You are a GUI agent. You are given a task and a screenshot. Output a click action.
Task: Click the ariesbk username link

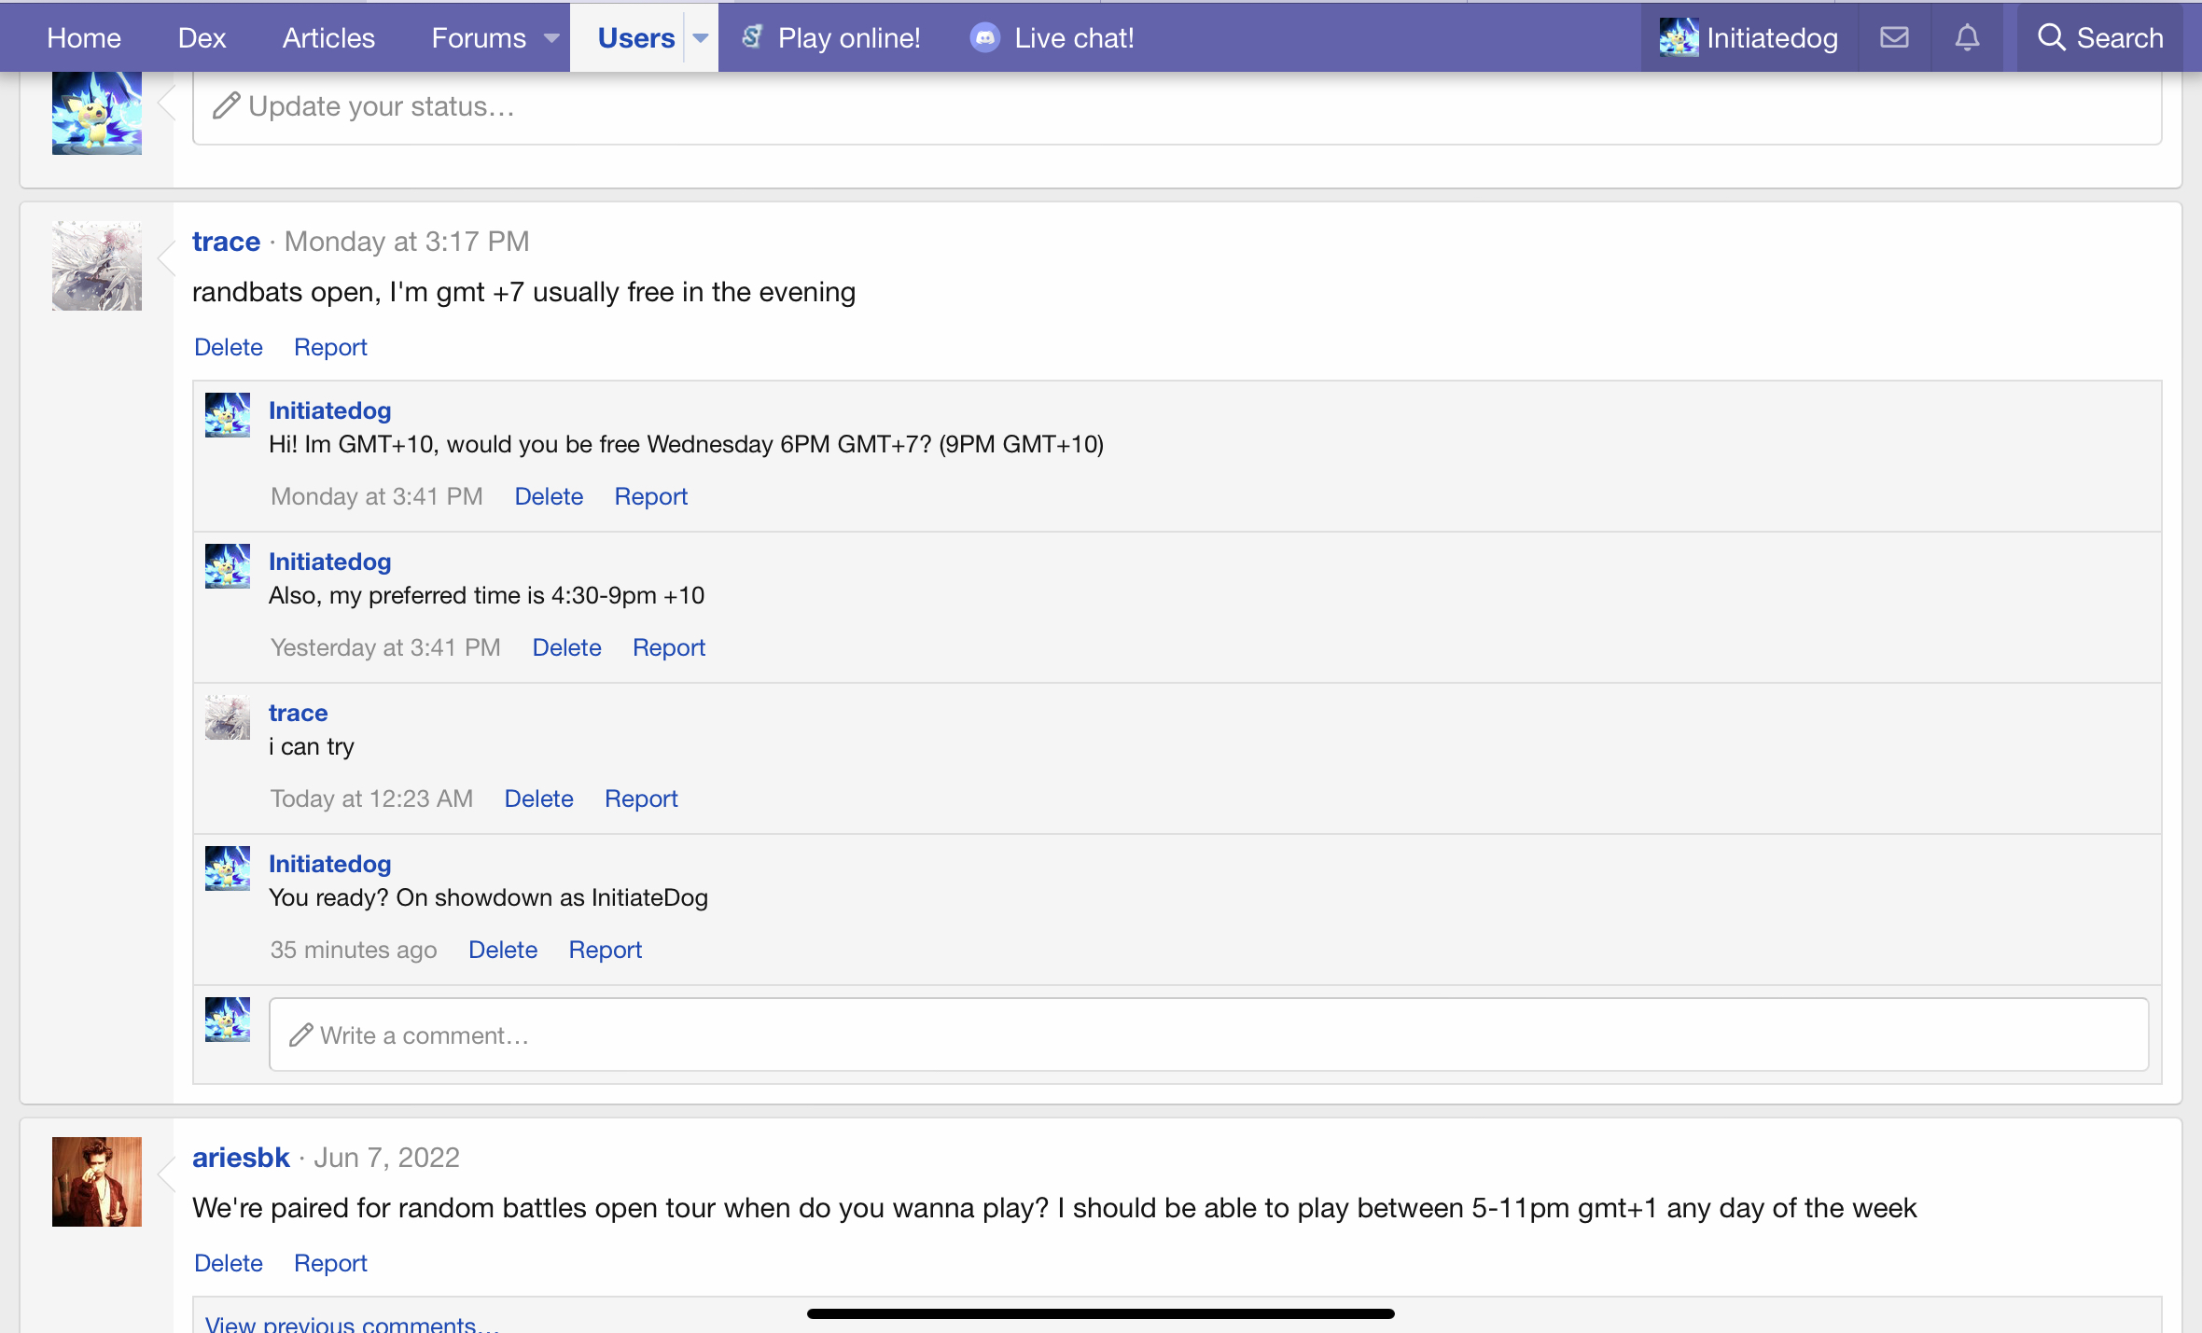241,1158
